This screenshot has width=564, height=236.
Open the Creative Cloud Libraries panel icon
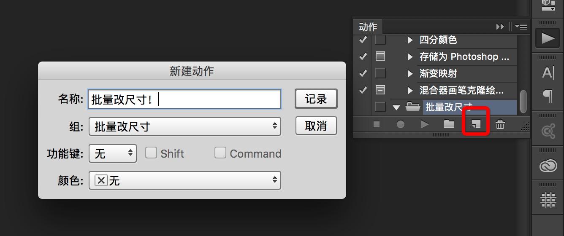[548, 166]
